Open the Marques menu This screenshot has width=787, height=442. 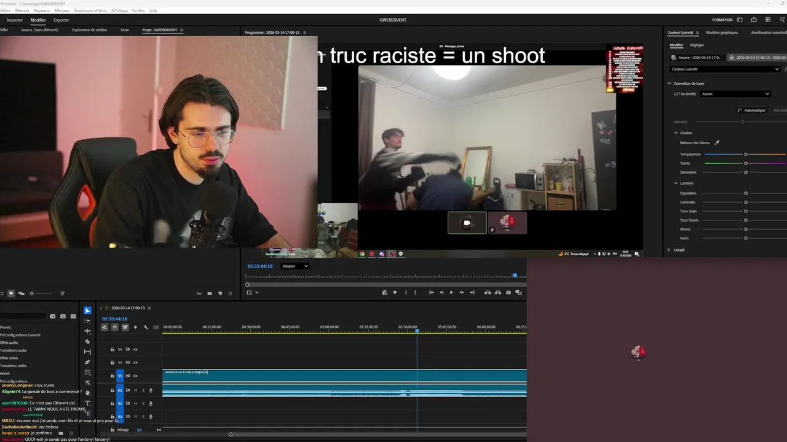point(62,10)
